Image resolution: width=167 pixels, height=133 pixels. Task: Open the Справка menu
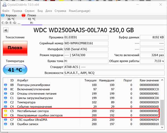tap(60, 11)
